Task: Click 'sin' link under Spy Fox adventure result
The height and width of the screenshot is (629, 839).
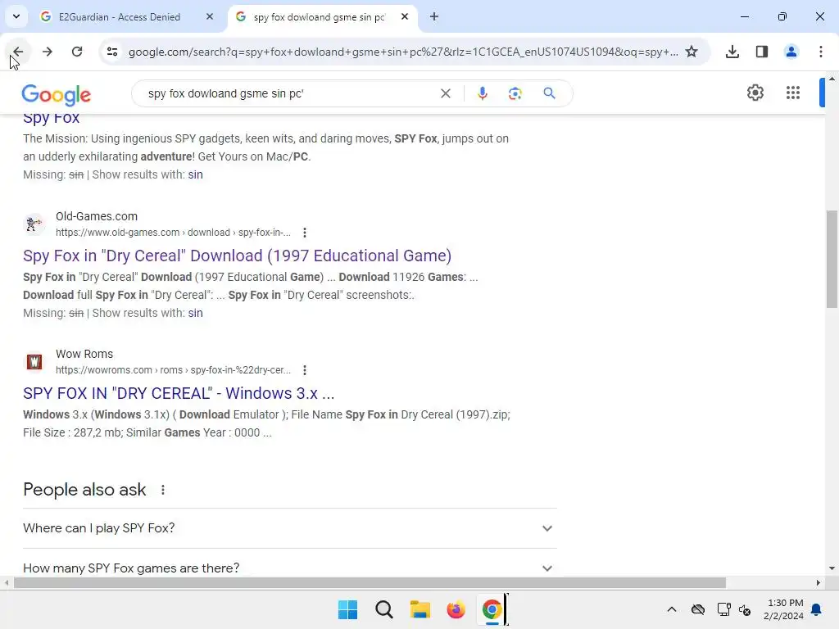Action: click(x=195, y=174)
